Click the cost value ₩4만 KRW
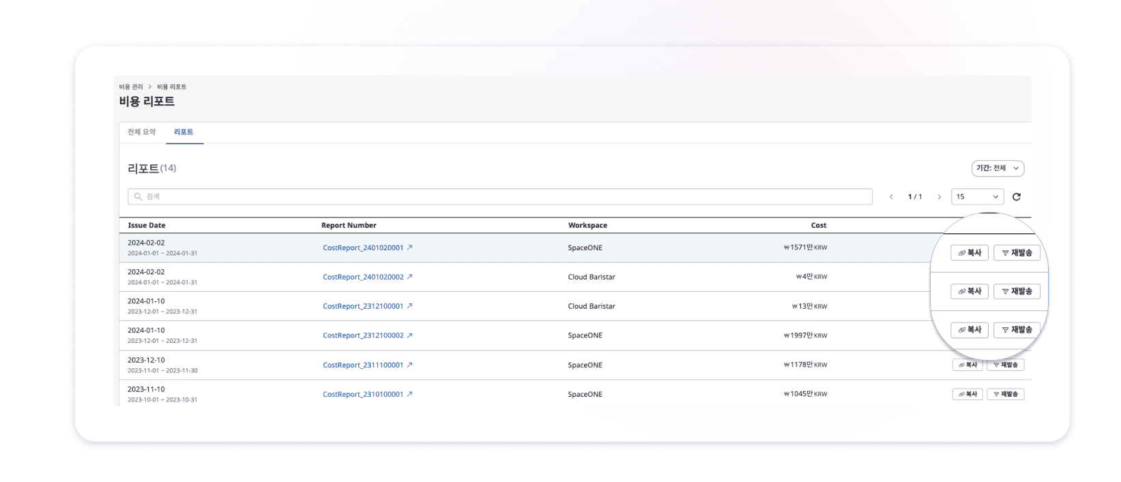 pos(811,277)
